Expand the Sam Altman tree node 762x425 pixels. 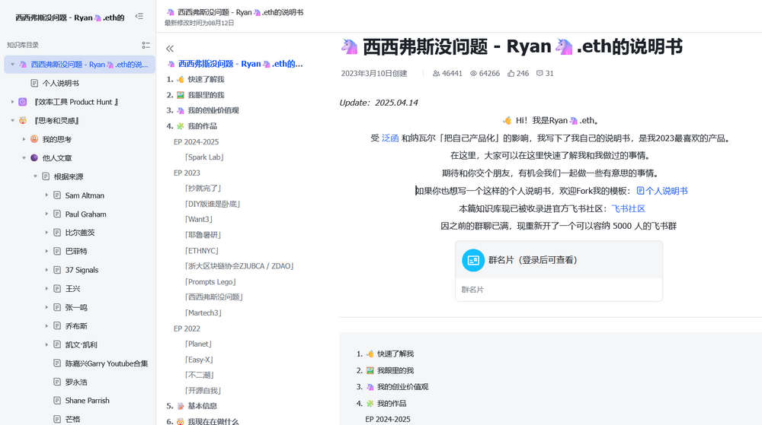pyautogui.click(x=46, y=195)
